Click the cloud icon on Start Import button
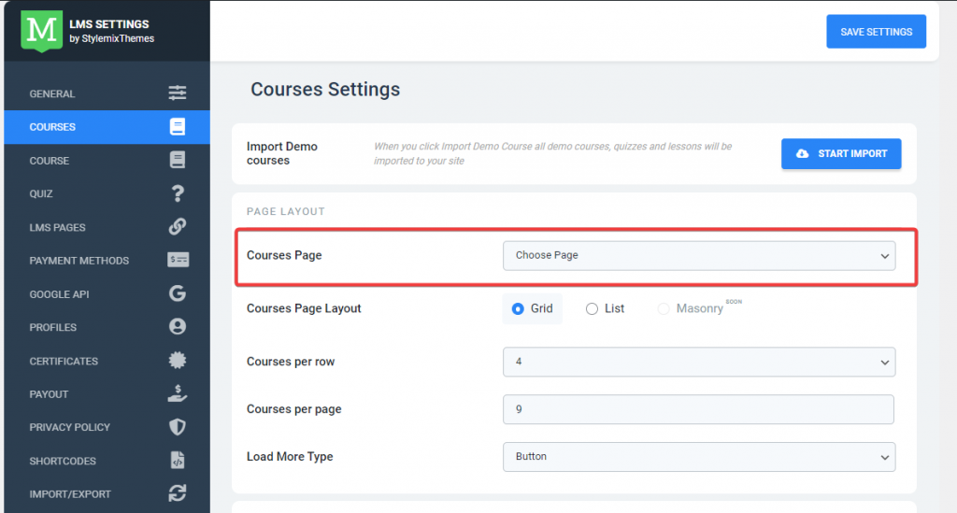The image size is (957, 513). tap(803, 154)
